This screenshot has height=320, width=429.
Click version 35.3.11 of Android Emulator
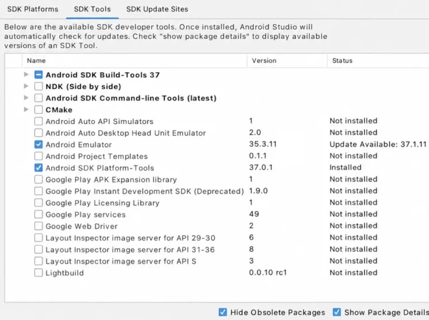[263, 144]
